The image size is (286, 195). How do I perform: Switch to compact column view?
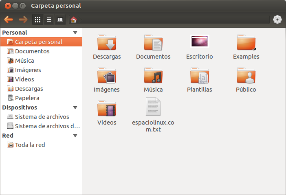[x=60, y=20]
